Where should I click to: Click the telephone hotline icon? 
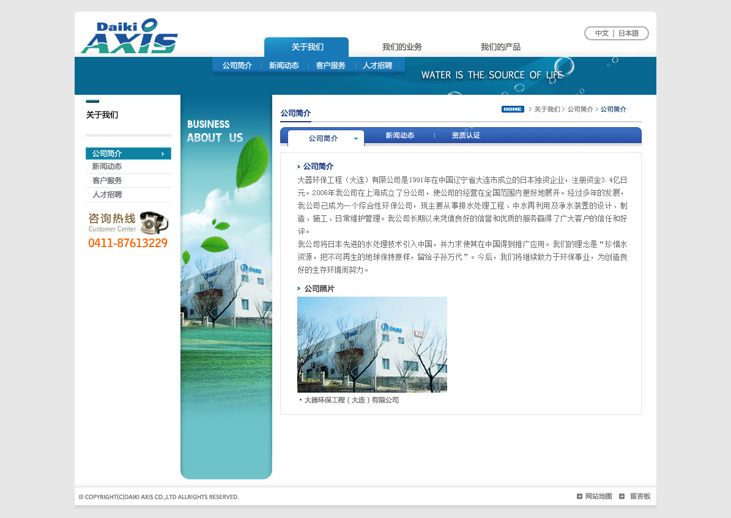(154, 223)
